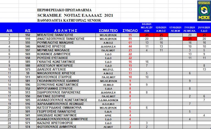Click total score 95
Image resolution: width=211 pixels, height=129 pixels.
pos(130,35)
